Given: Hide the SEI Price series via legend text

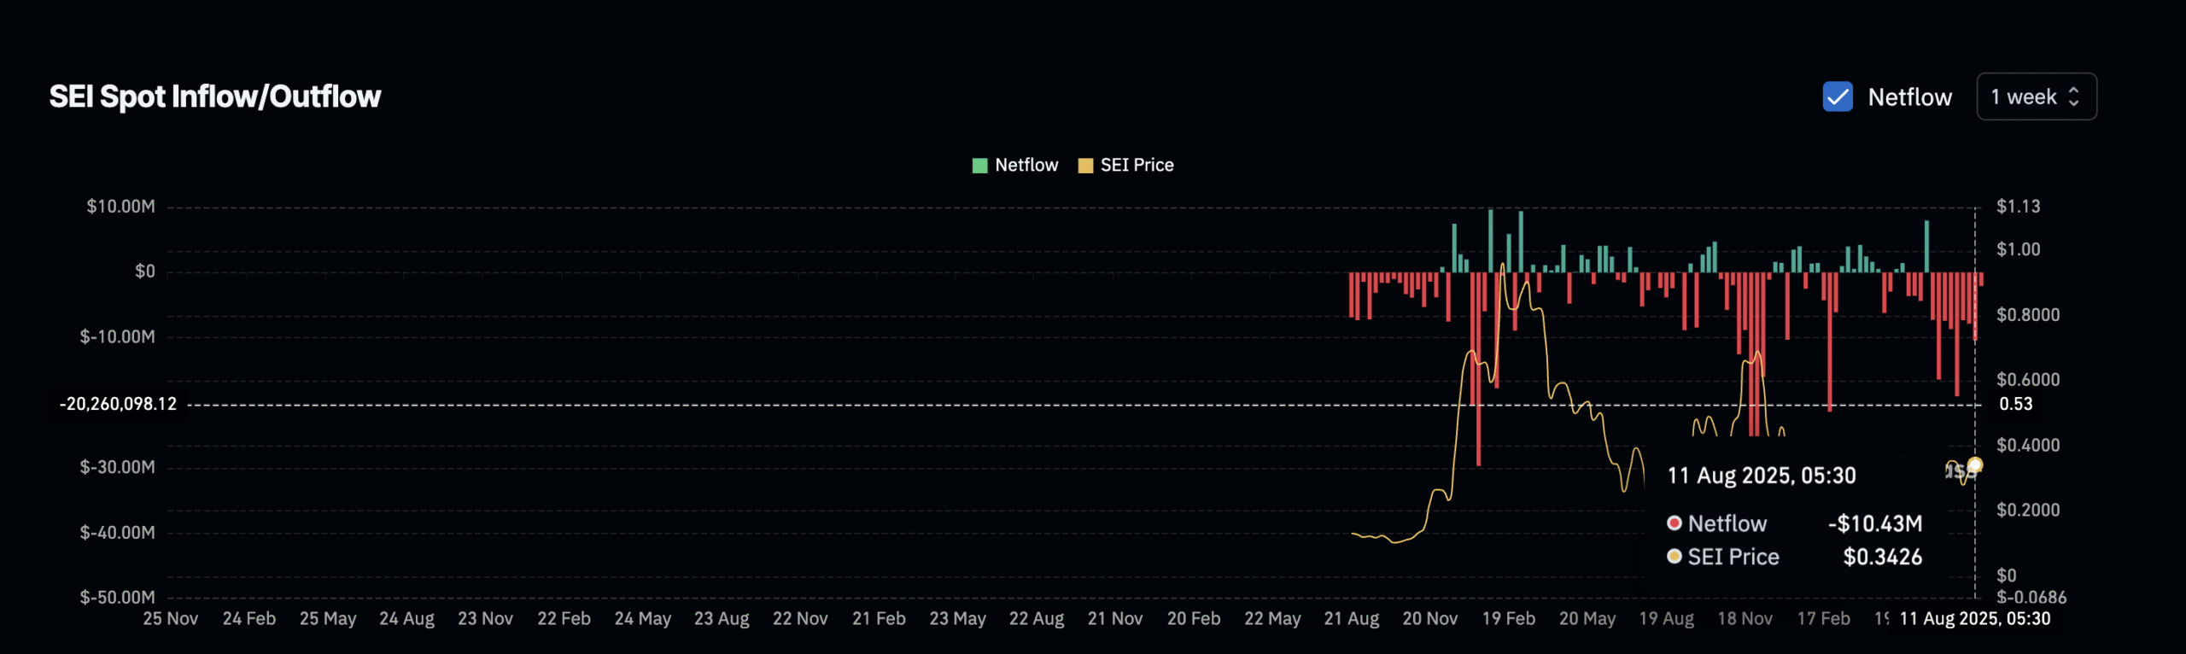Looking at the screenshot, I should coord(1137,165).
